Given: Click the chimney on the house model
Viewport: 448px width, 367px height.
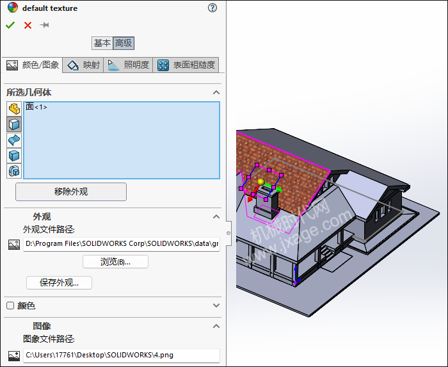Looking at the screenshot, I should [x=267, y=203].
